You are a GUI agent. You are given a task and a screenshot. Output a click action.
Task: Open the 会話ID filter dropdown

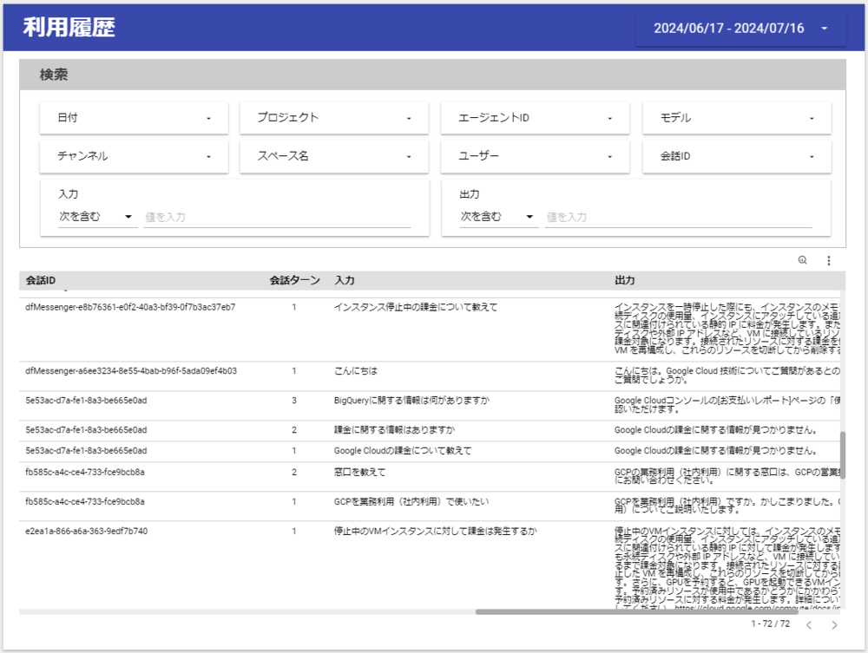click(x=737, y=157)
